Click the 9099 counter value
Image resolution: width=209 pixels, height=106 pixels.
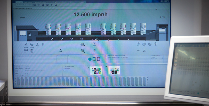pos(22,18)
